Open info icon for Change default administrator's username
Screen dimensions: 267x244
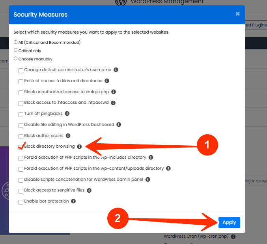(116, 70)
